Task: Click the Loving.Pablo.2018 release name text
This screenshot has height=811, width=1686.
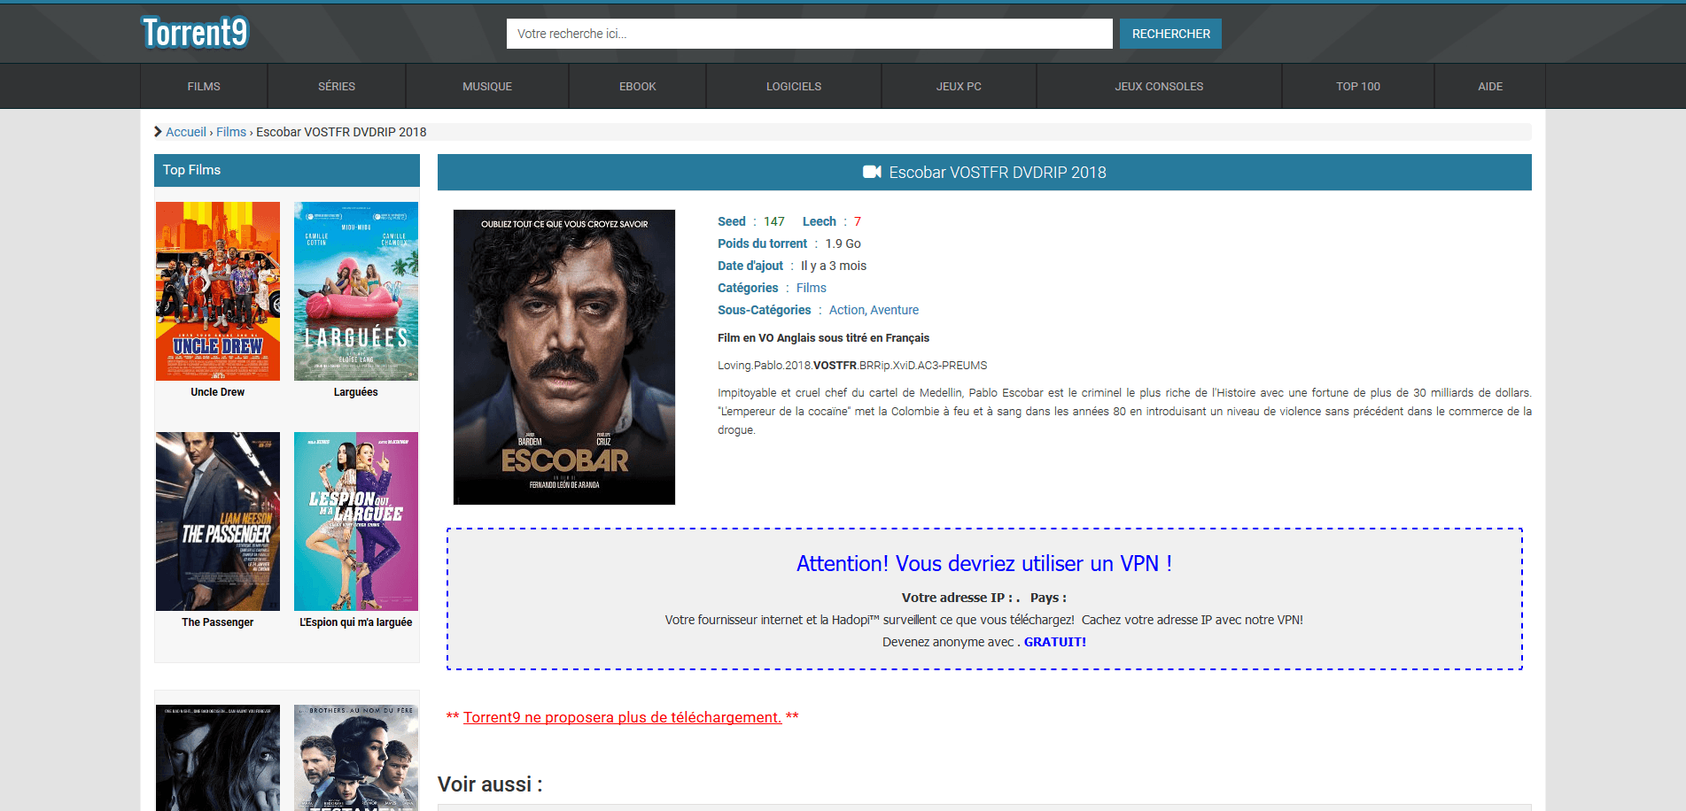Action: tap(852, 365)
